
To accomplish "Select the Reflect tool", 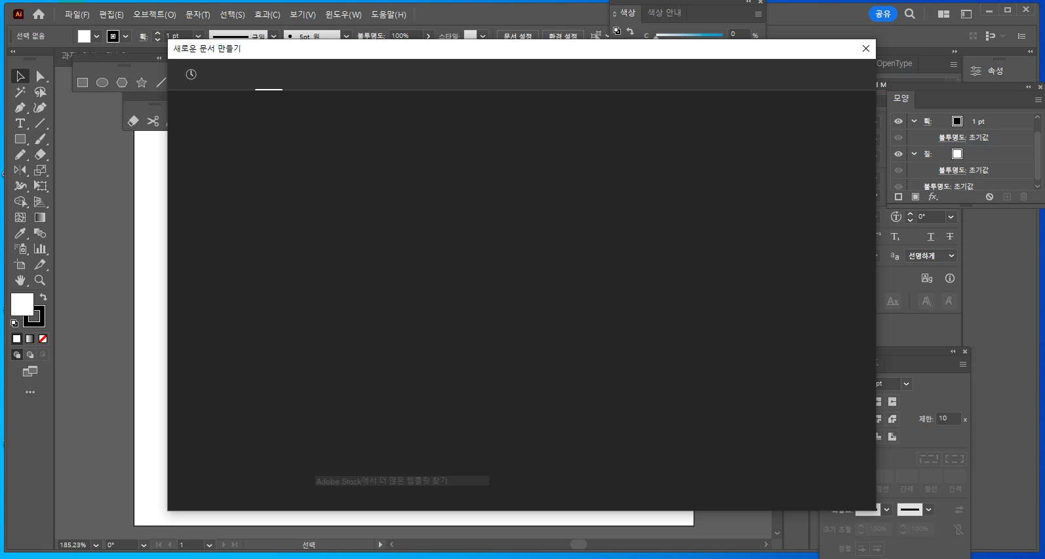I will click(x=20, y=171).
